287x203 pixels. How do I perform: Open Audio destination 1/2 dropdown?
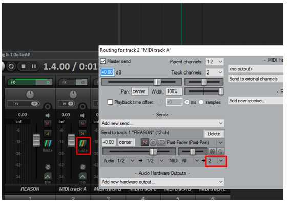pyautogui.click(x=155, y=161)
